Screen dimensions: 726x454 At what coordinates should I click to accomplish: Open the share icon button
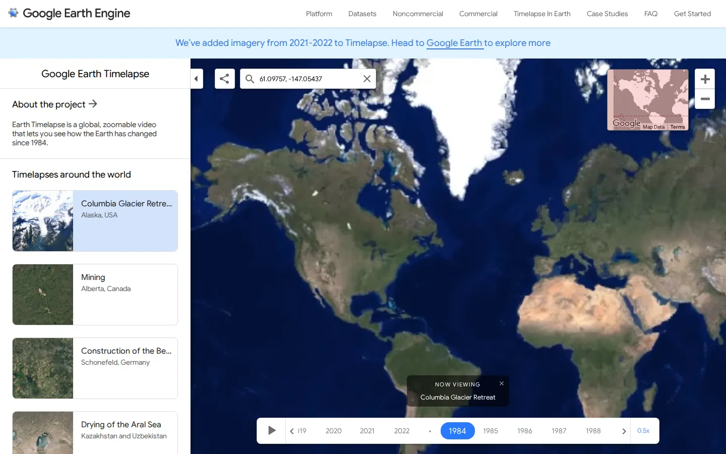225,79
